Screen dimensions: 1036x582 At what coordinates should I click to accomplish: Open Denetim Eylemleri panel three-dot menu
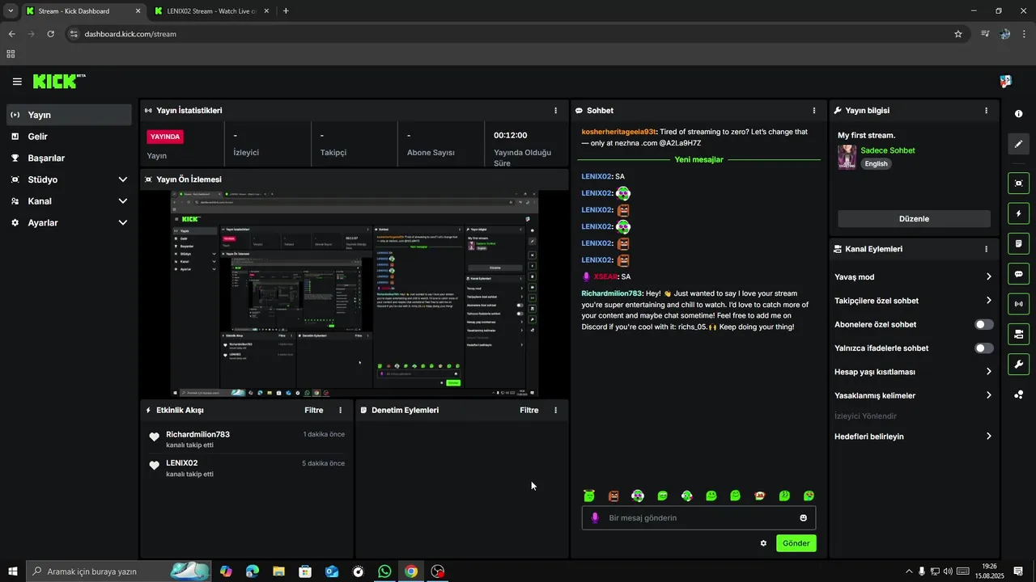(555, 411)
